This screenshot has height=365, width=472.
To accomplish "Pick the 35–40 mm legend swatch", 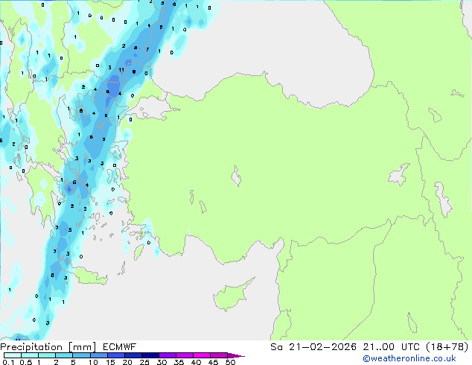I will coord(185,355).
